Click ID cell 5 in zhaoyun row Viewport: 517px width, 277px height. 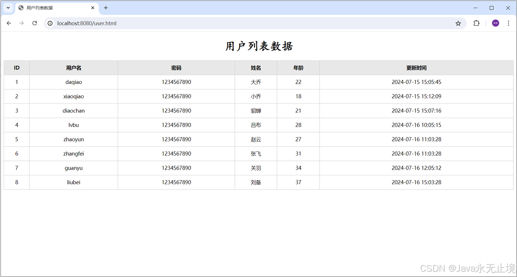[x=17, y=140]
